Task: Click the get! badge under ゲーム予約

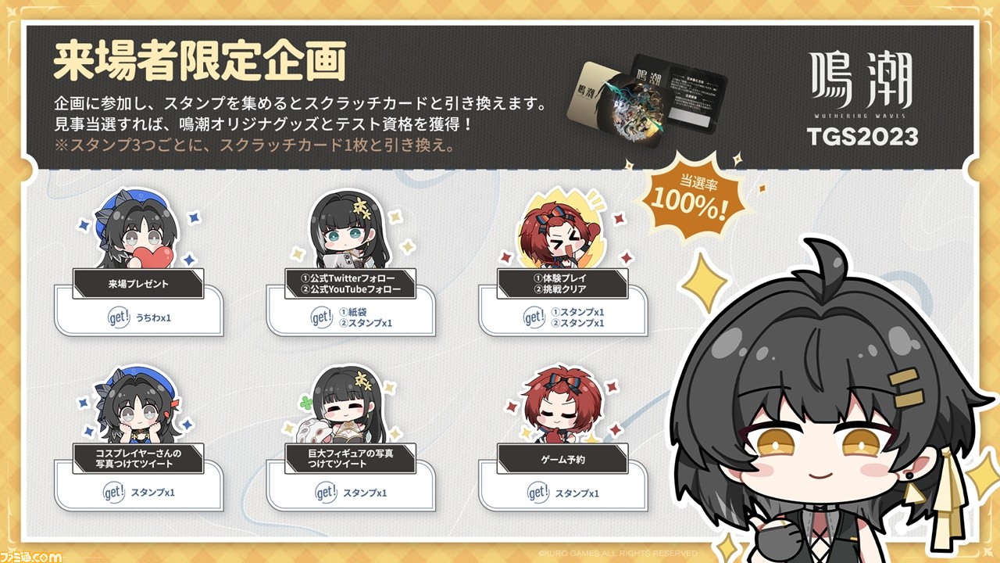Action: 538,493
